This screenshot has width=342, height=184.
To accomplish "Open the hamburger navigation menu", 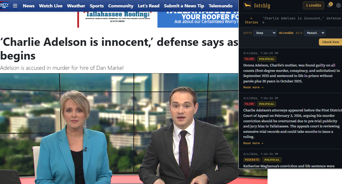I will point(15,6).
